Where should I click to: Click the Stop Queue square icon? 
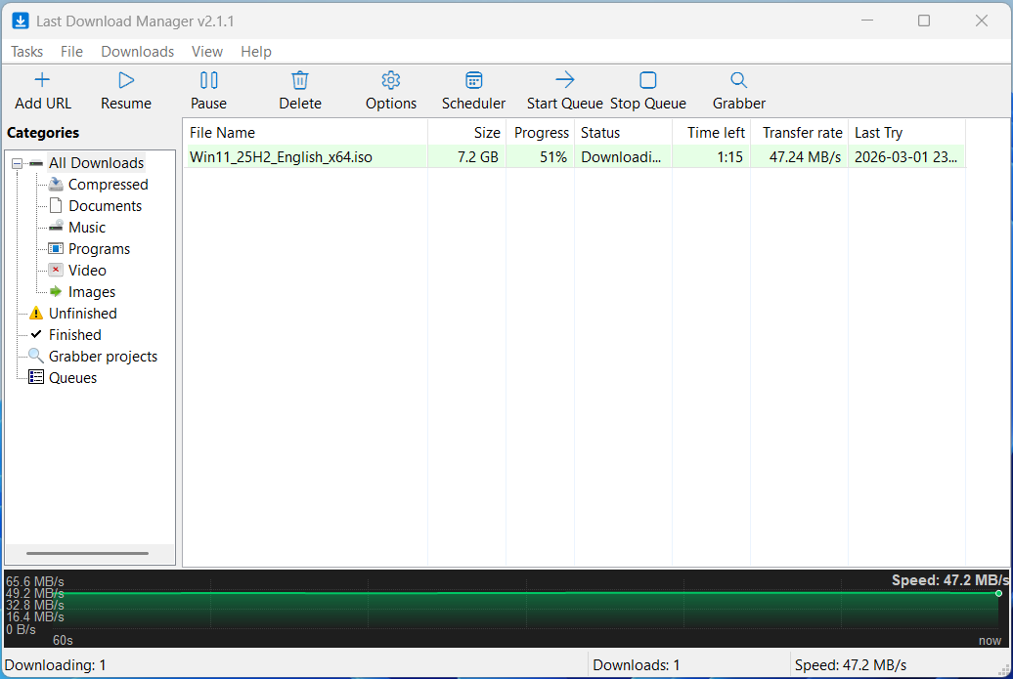[648, 80]
